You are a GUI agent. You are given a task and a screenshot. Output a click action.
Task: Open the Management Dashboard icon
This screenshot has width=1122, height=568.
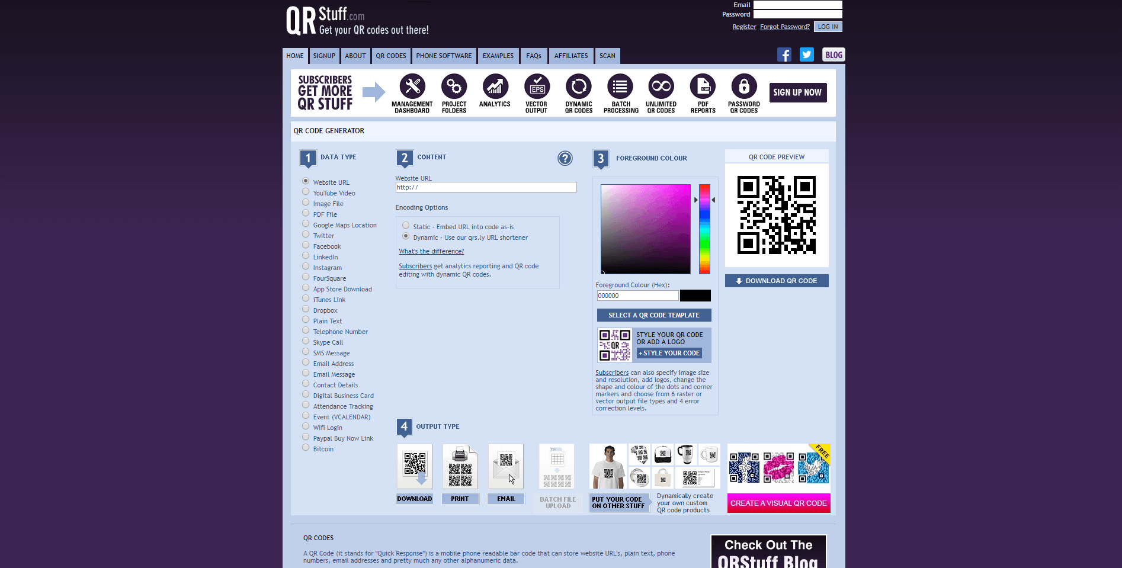pyautogui.click(x=412, y=86)
